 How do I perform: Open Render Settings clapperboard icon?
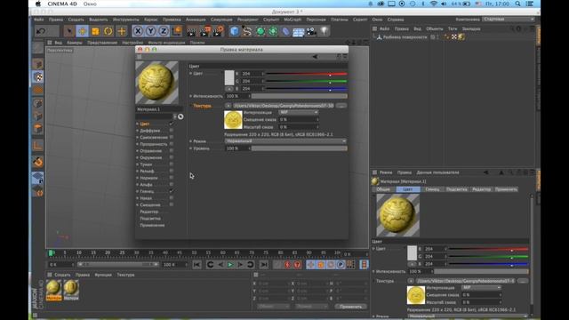pos(218,32)
